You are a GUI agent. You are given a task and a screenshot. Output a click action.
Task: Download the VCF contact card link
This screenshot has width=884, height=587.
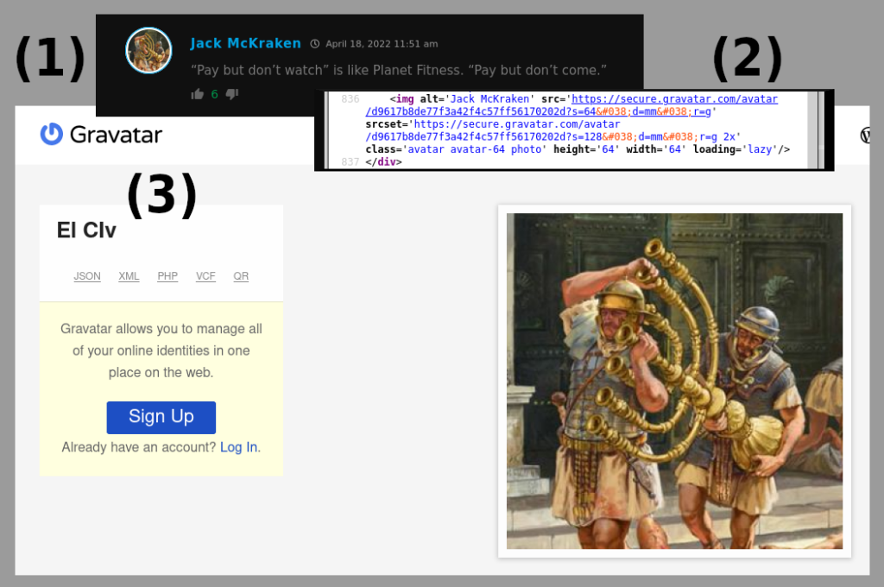pos(205,276)
